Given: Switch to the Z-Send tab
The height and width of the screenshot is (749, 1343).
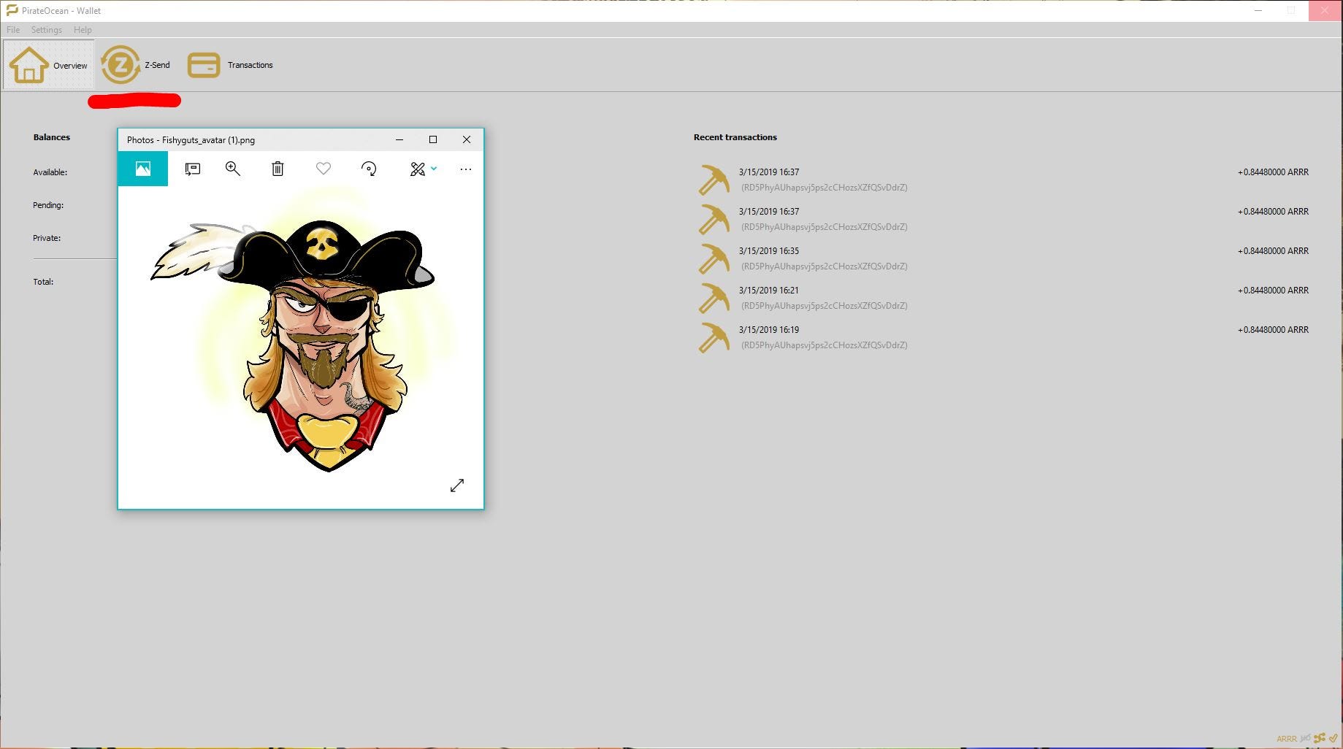Looking at the screenshot, I should pyautogui.click(x=136, y=65).
